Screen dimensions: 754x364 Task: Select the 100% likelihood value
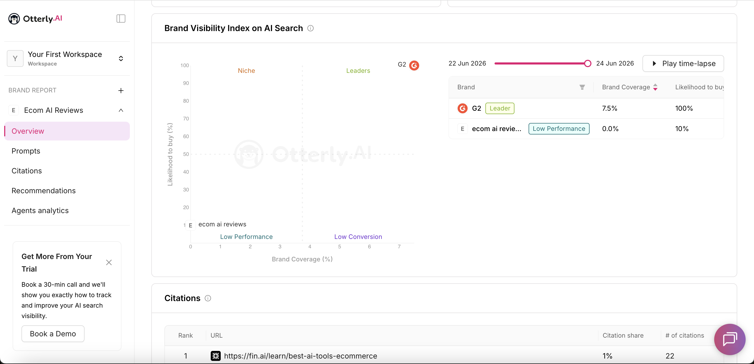(x=684, y=108)
